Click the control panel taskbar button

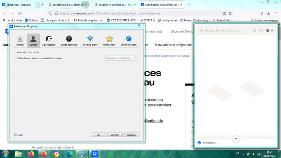(82, 154)
